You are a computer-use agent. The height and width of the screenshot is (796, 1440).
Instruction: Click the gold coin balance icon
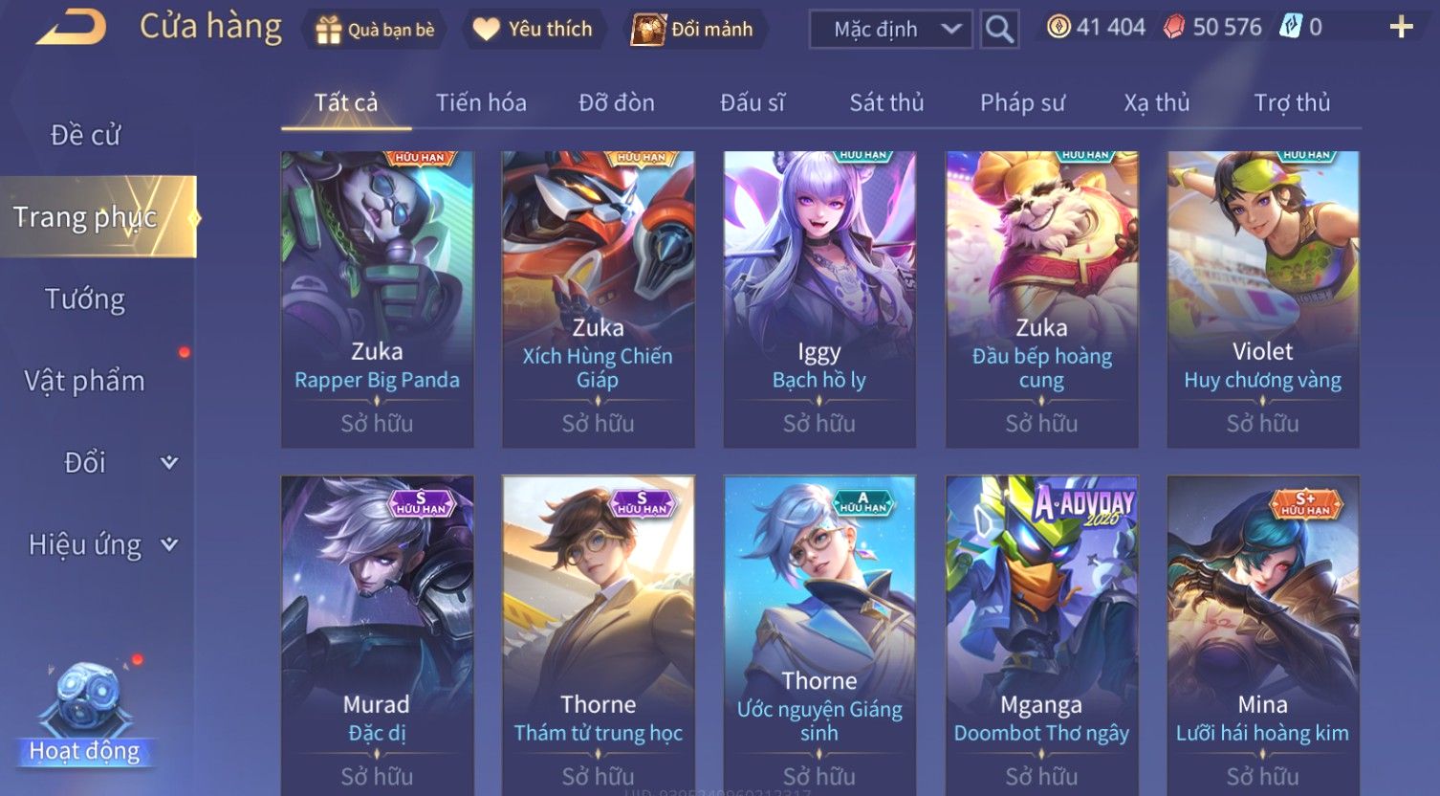coord(1058,27)
